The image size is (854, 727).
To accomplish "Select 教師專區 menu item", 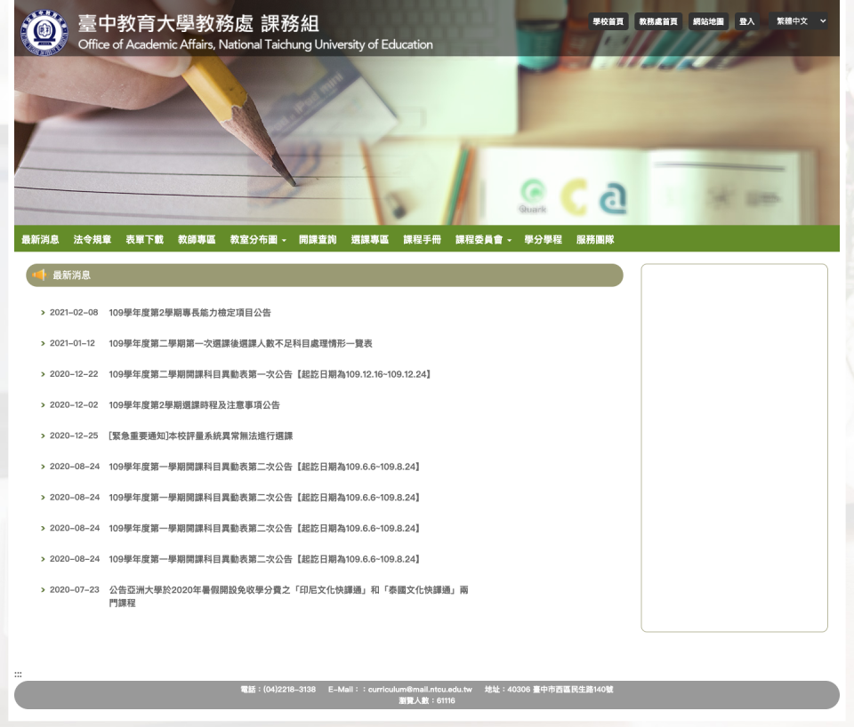I will [x=197, y=240].
